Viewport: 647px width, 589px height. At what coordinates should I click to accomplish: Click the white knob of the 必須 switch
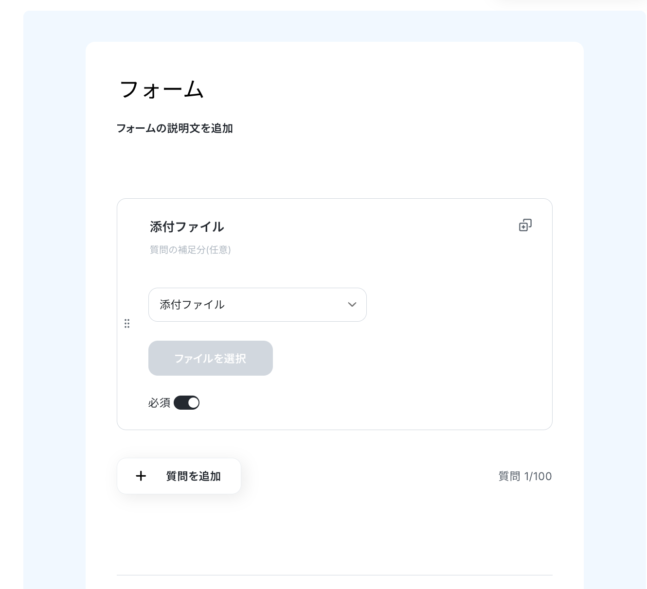[193, 403]
